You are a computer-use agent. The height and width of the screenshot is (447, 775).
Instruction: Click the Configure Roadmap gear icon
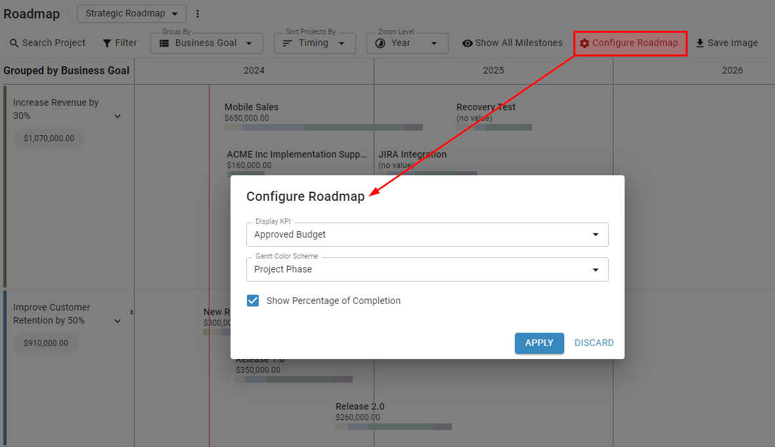pyautogui.click(x=585, y=43)
